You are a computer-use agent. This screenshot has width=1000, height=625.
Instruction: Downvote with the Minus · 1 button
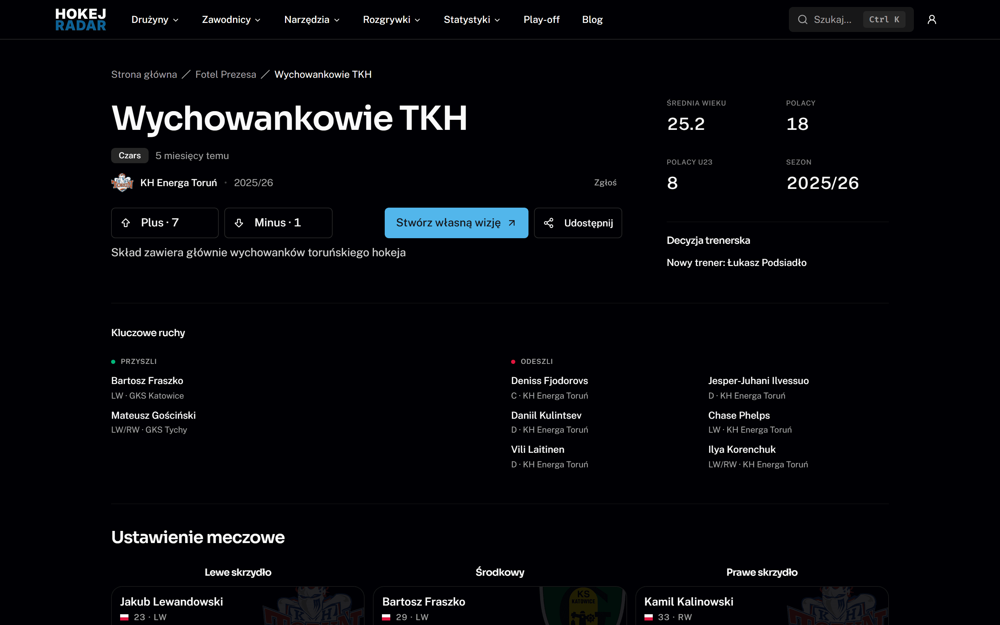point(278,223)
